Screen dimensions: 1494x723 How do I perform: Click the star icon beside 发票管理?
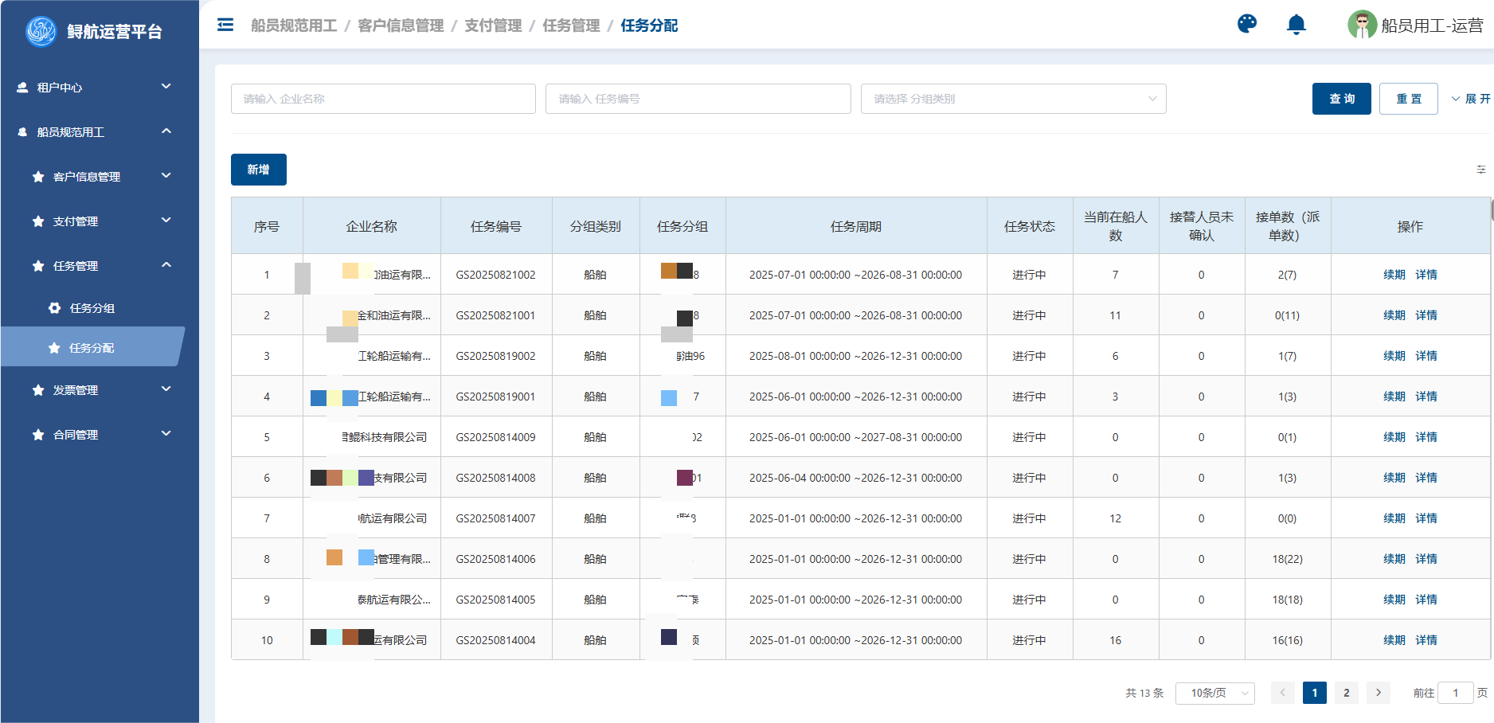[x=38, y=390]
